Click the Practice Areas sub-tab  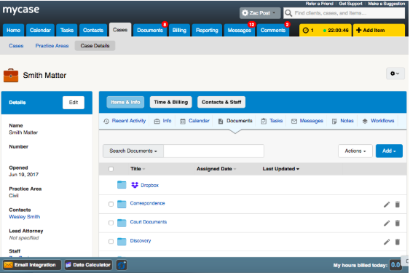pyautogui.click(x=52, y=46)
